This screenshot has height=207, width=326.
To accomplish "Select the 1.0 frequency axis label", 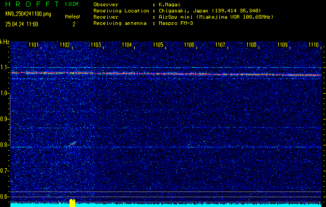I will [4, 94].
